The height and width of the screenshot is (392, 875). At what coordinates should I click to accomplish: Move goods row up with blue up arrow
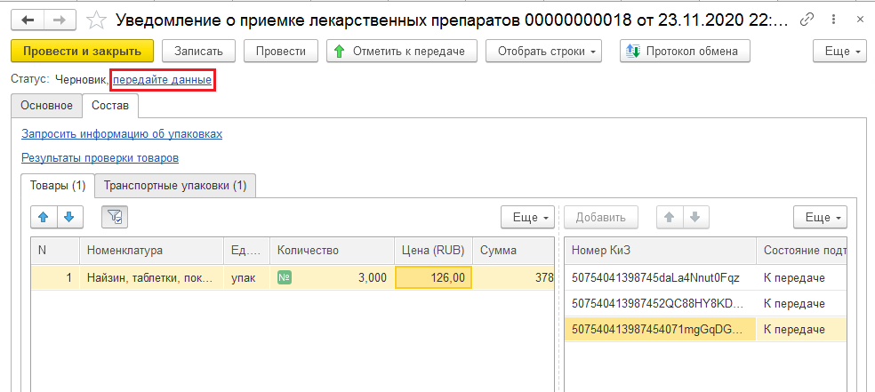tap(44, 218)
